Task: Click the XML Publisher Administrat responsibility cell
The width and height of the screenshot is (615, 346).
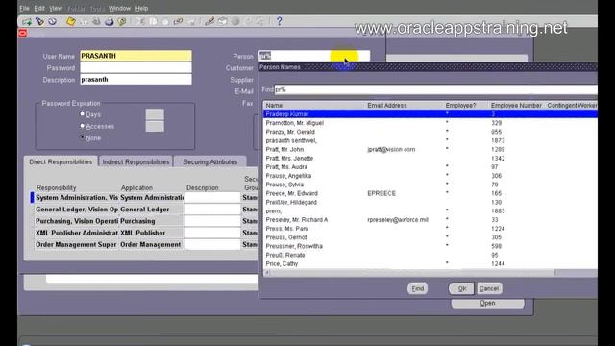Action: pyautogui.click(x=77, y=233)
